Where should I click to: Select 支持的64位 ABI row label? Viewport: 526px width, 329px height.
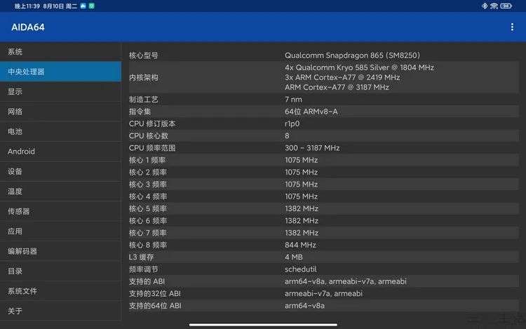[155, 306]
